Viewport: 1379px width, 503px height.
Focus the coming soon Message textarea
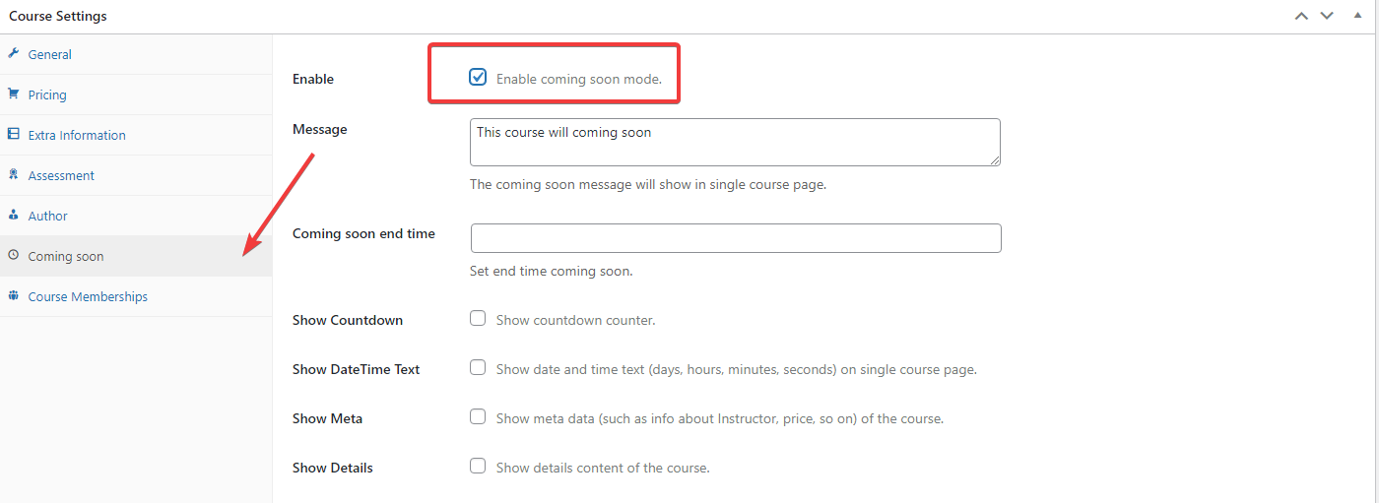click(736, 142)
